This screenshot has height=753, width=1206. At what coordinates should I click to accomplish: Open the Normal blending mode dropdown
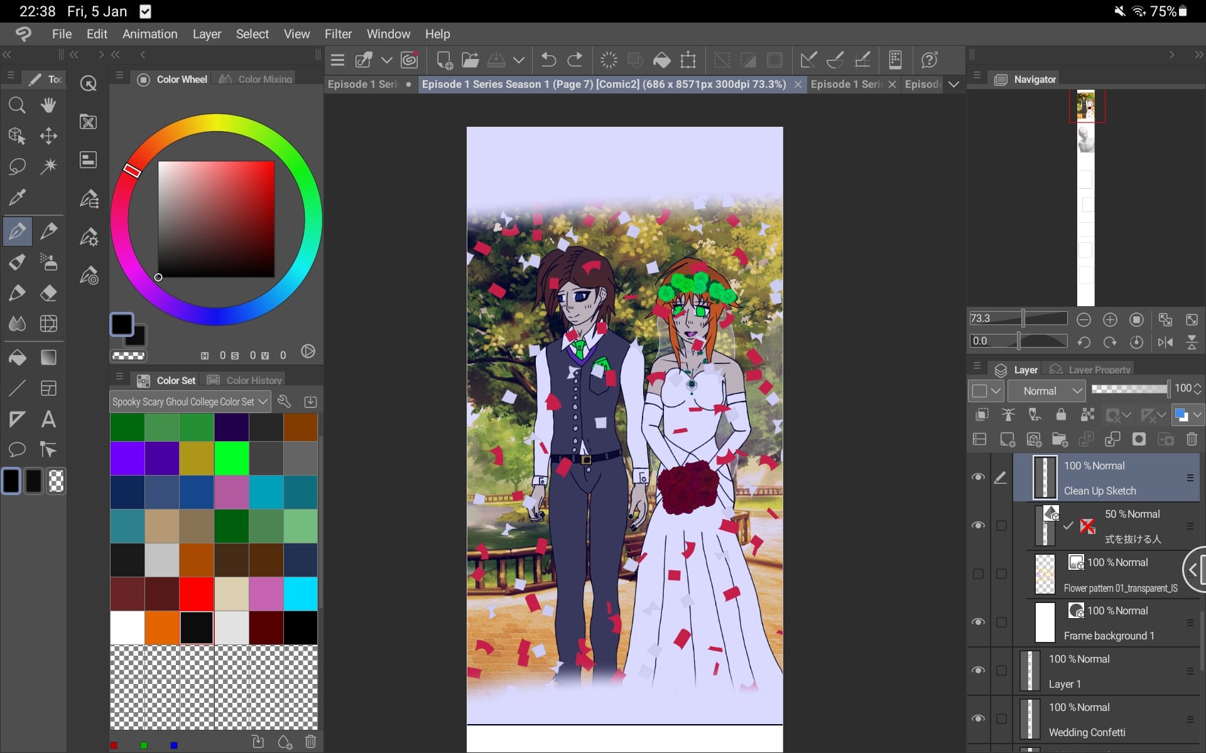click(x=1046, y=391)
